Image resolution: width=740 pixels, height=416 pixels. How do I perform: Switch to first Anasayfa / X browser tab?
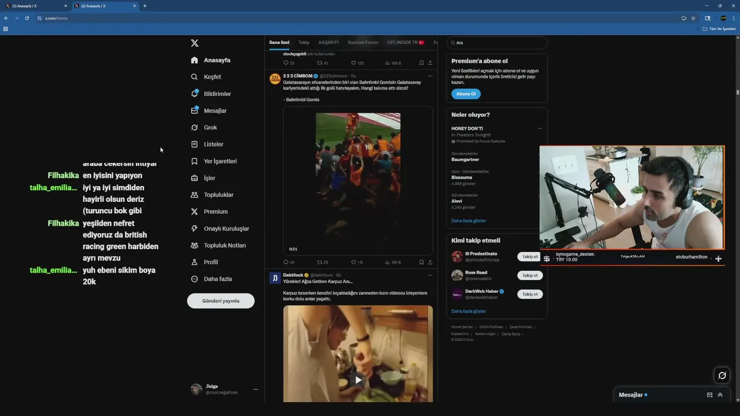coord(35,6)
